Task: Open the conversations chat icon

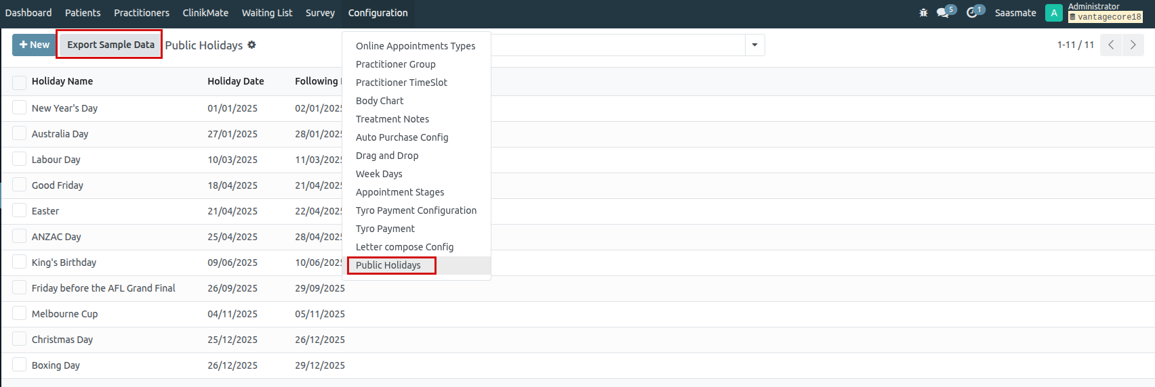Action: 943,13
